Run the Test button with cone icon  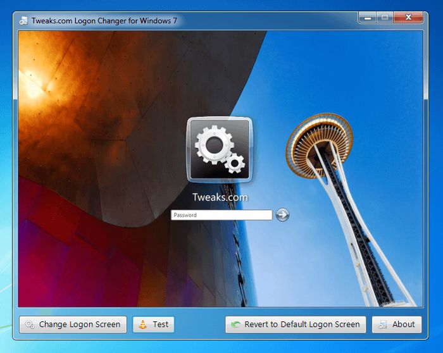153,325
